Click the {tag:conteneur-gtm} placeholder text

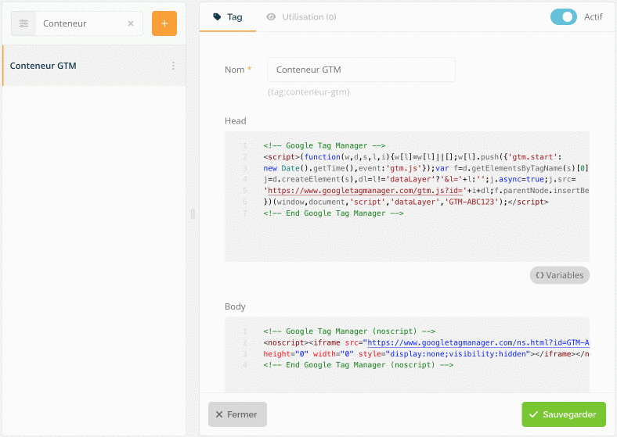pyautogui.click(x=308, y=92)
